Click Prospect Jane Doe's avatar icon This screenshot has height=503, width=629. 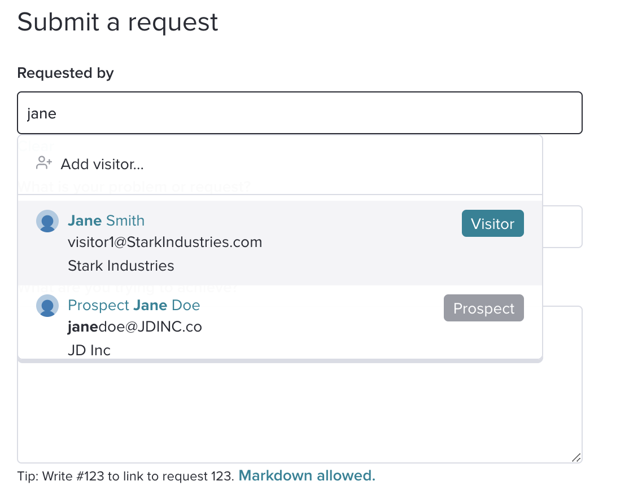(x=47, y=306)
